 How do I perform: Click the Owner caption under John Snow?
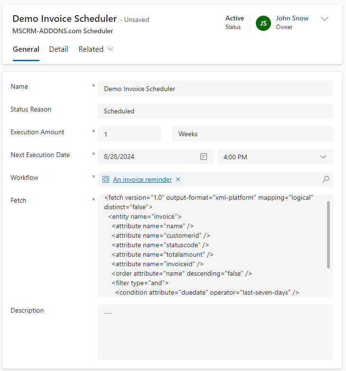point(284,27)
